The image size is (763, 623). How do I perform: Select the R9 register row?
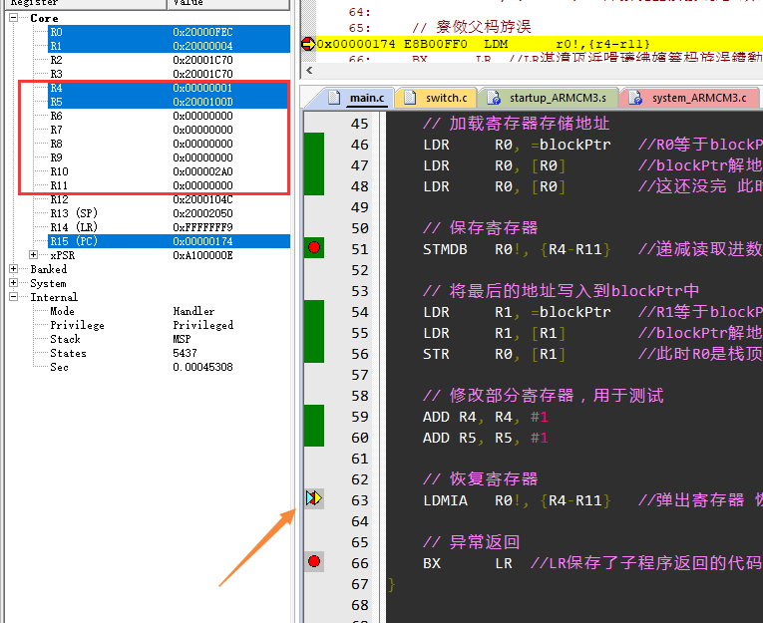click(x=169, y=157)
